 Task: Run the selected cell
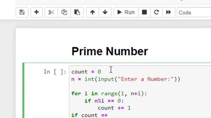(126, 12)
